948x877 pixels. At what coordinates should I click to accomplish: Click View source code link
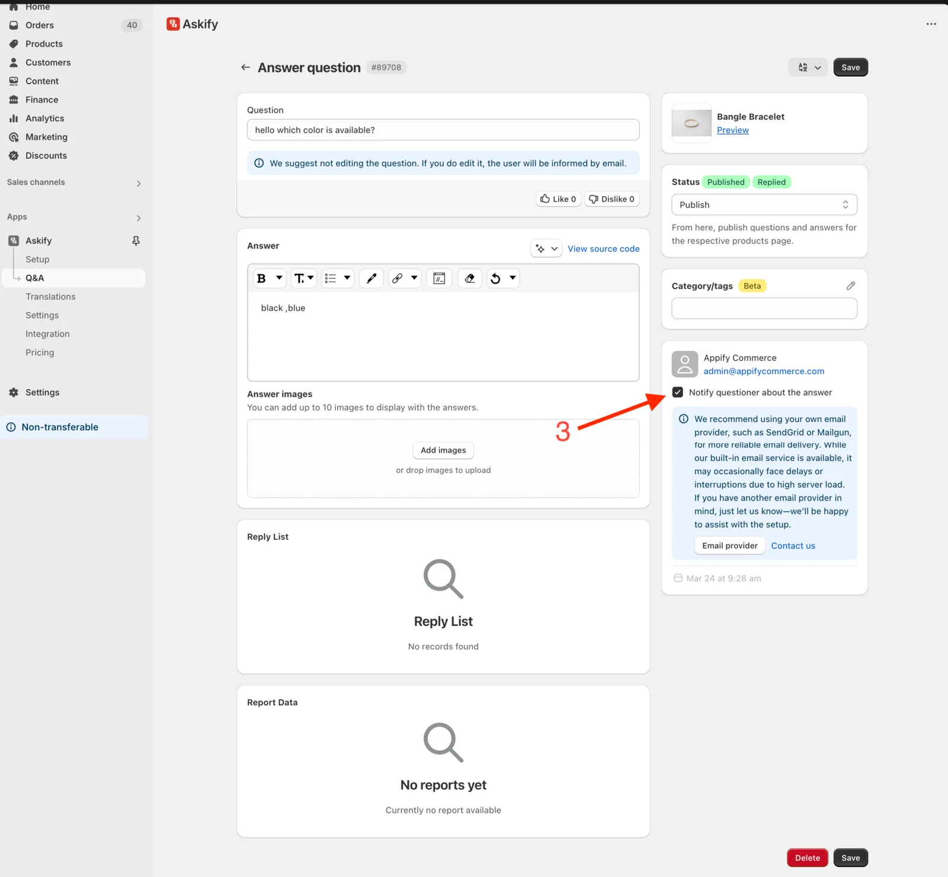point(604,249)
